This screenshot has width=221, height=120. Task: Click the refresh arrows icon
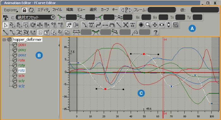31,10
